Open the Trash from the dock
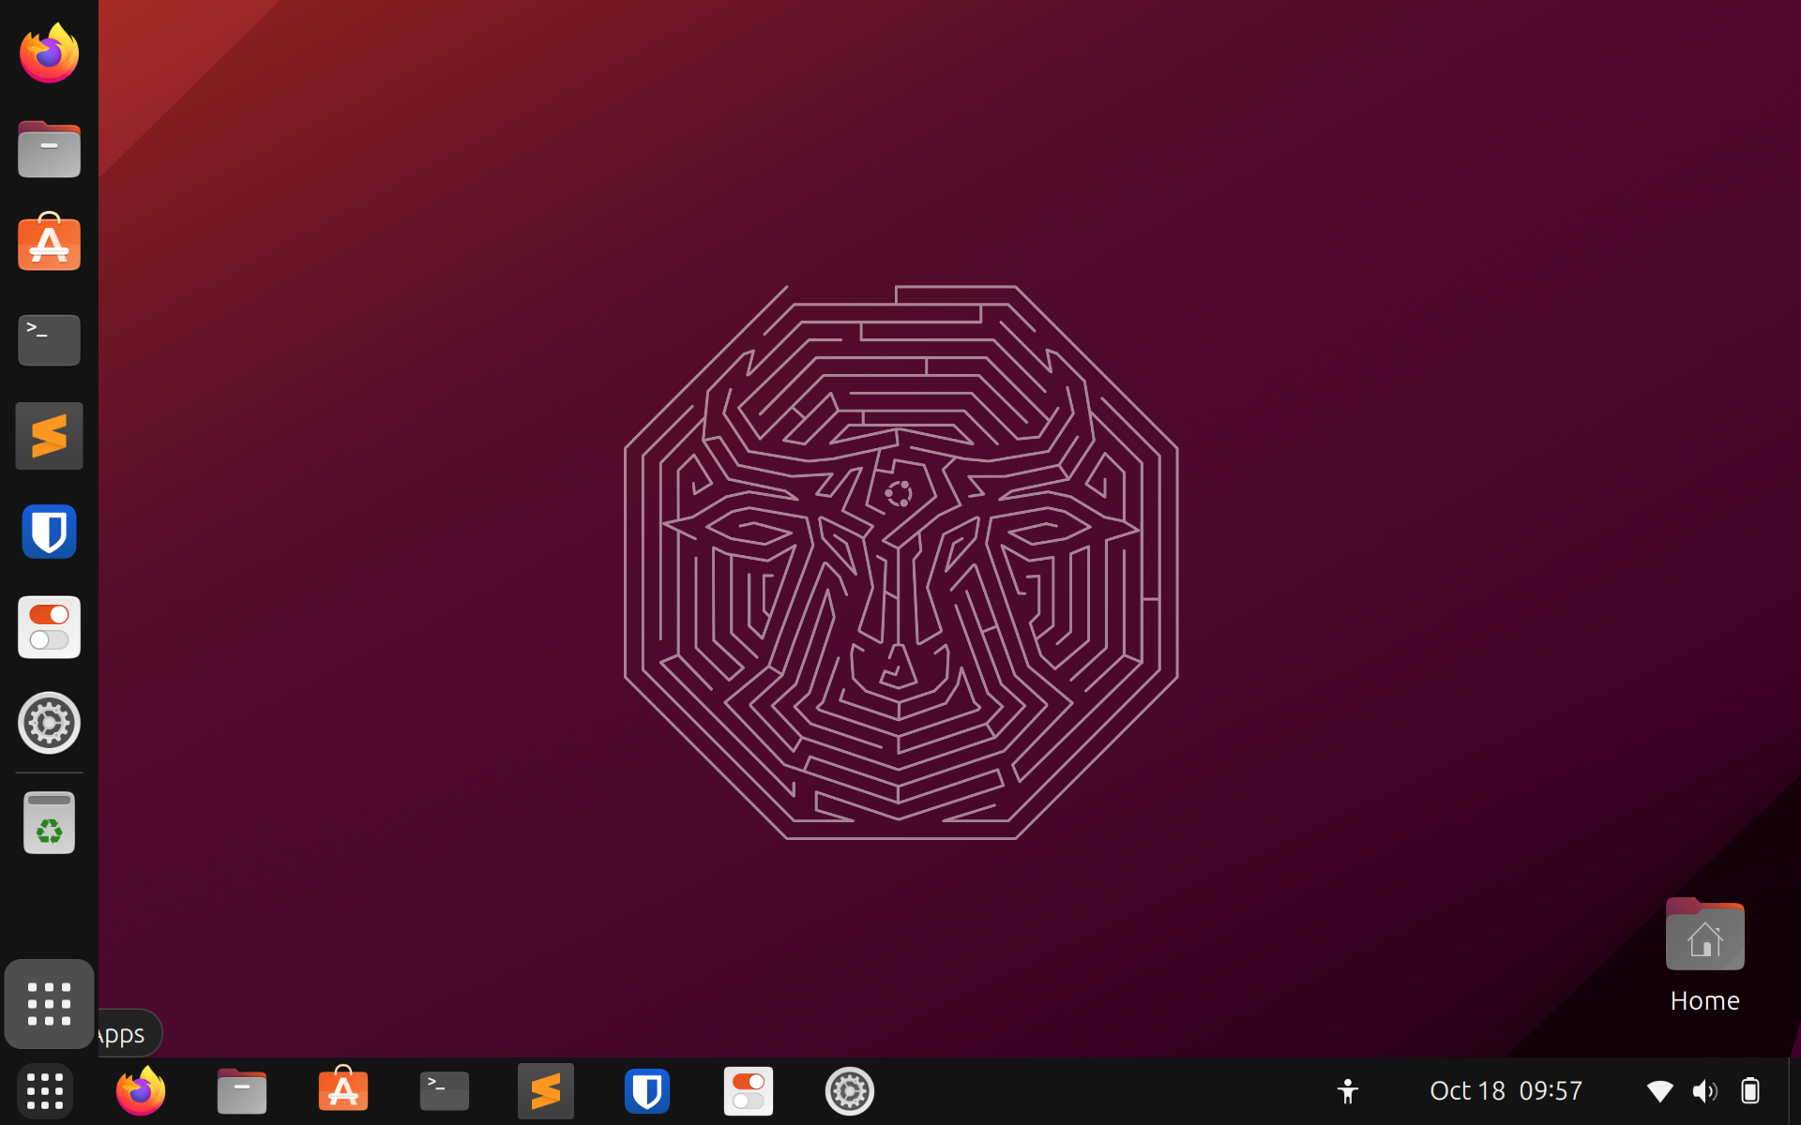Image resolution: width=1801 pixels, height=1125 pixels. pos(49,822)
